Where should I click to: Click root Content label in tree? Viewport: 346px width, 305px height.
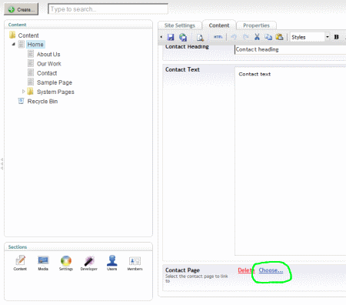pos(28,35)
